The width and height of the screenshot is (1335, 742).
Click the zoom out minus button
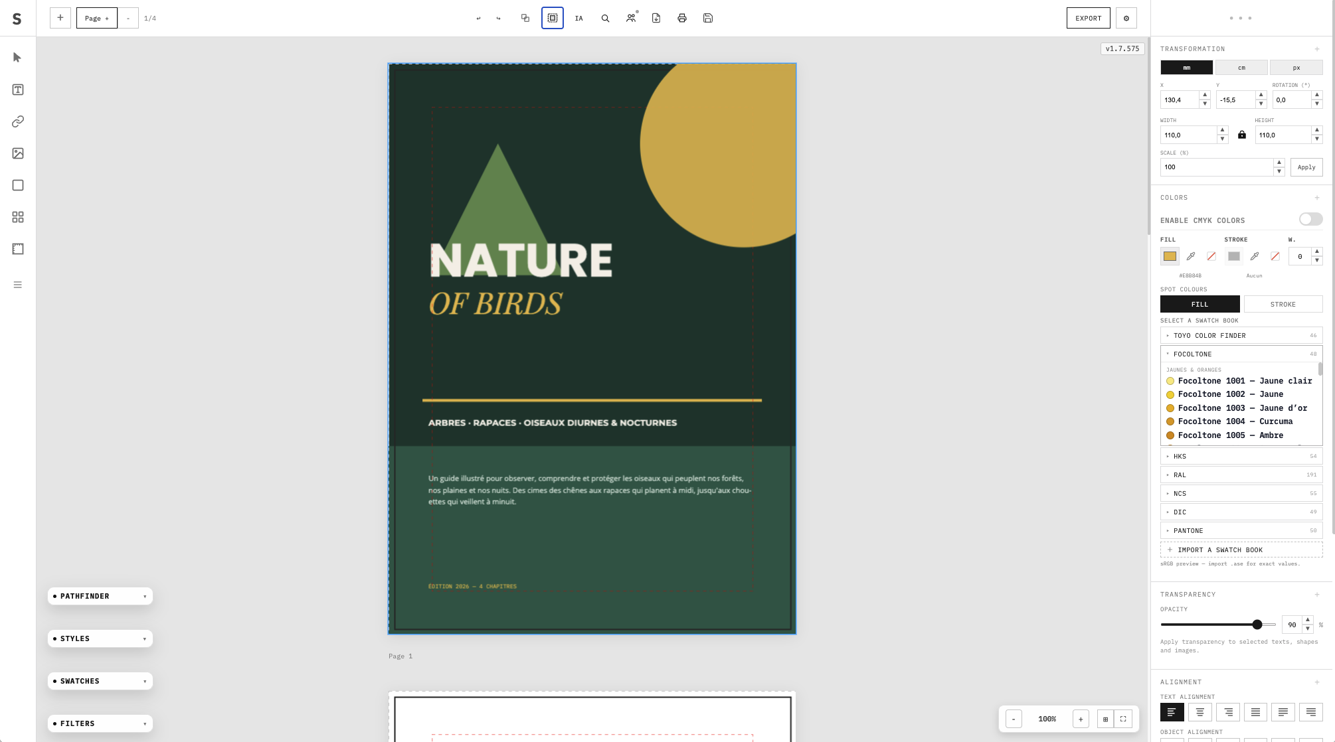pos(1014,719)
